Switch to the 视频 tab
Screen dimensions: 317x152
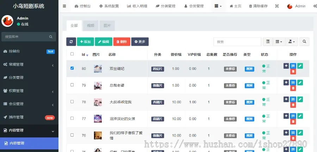[x=91, y=26]
